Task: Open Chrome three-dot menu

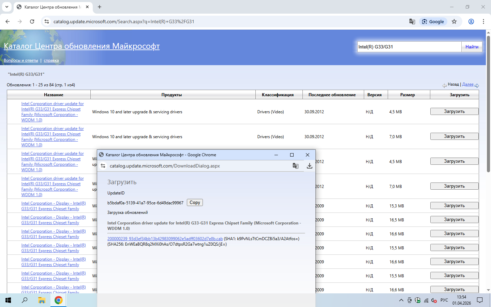Action: 483,21
